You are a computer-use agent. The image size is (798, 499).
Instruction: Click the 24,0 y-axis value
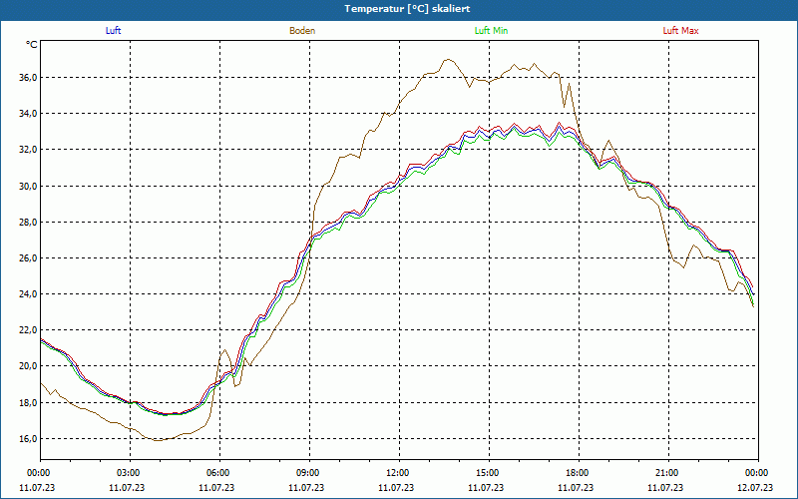(x=28, y=294)
